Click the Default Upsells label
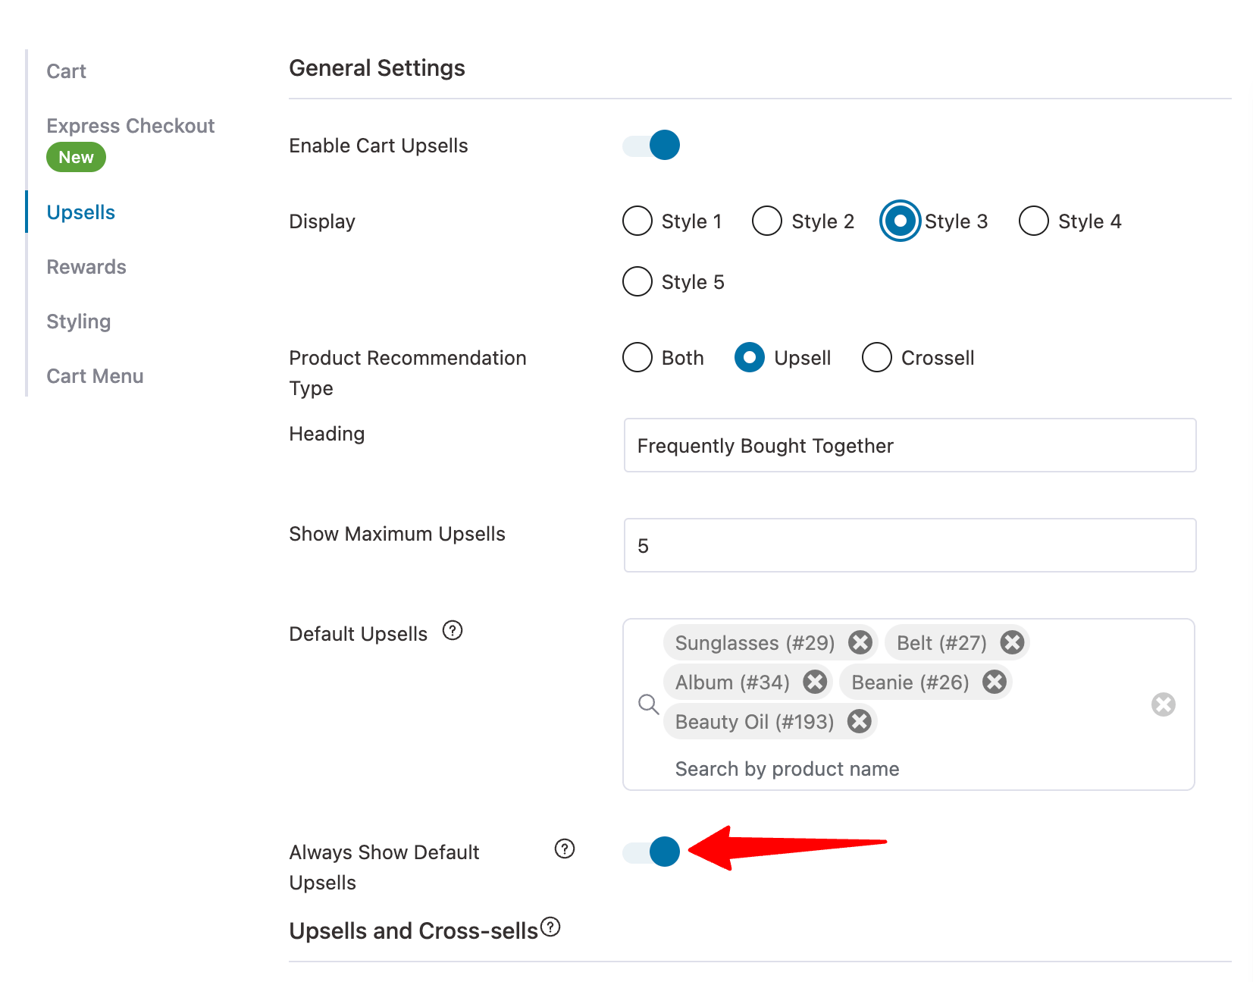 (x=359, y=634)
